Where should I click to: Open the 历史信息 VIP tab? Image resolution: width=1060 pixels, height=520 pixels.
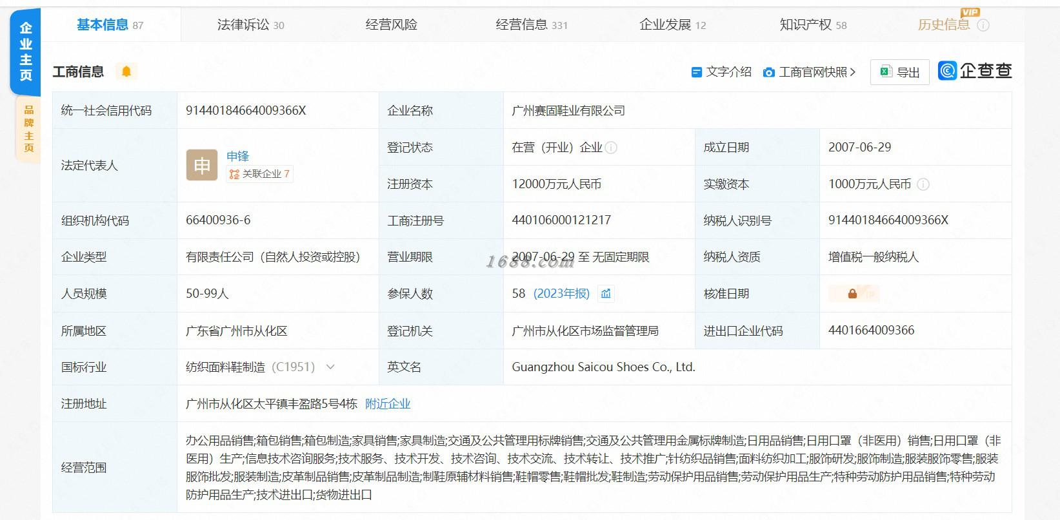(x=944, y=24)
